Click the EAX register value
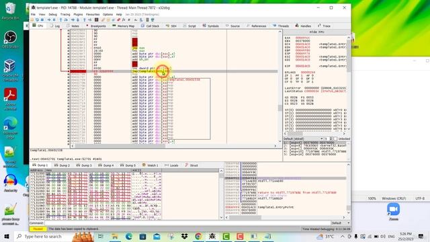 (x=302, y=38)
